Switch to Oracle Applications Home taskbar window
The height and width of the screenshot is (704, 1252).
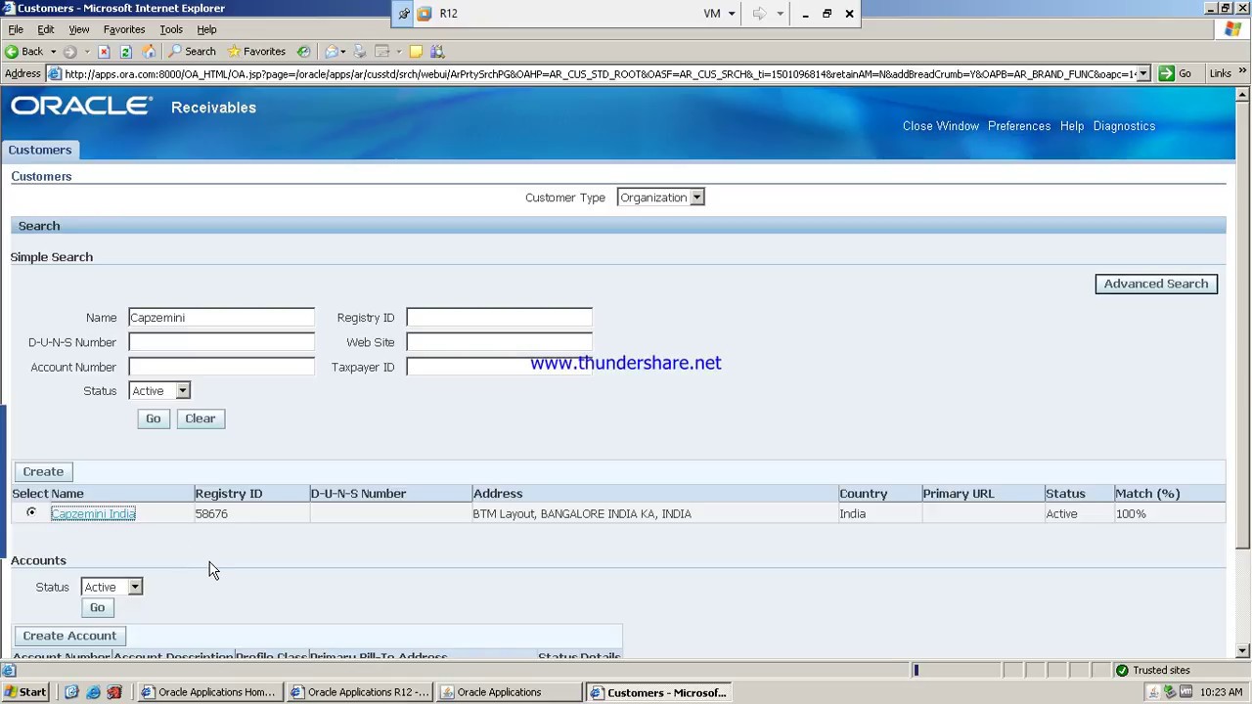(210, 692)
